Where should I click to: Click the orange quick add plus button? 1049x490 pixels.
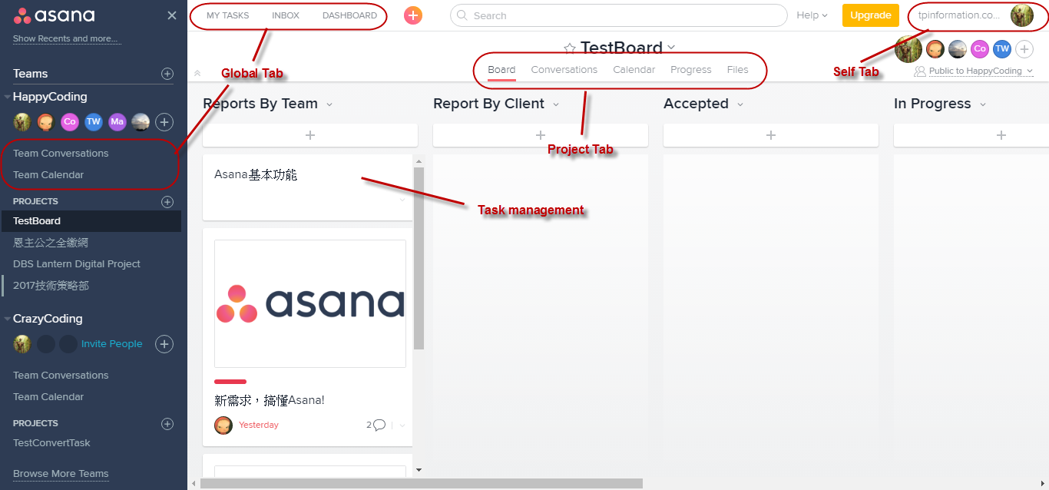[x=413, y=15]
